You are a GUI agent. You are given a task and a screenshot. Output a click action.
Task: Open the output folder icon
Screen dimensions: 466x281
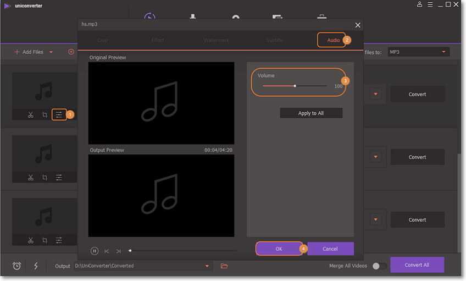point(224,266)
